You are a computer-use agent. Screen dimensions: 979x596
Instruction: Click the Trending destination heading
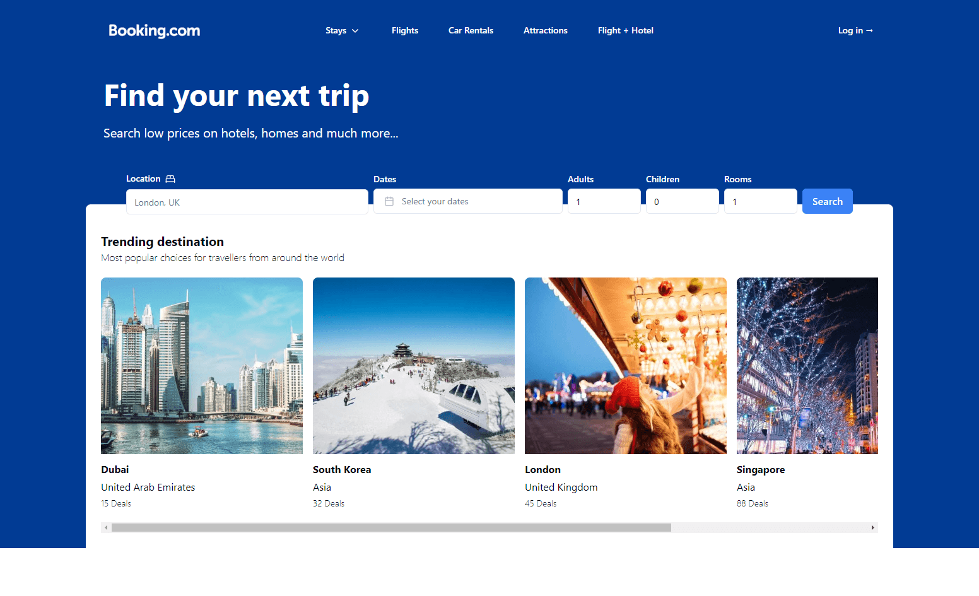163,242
